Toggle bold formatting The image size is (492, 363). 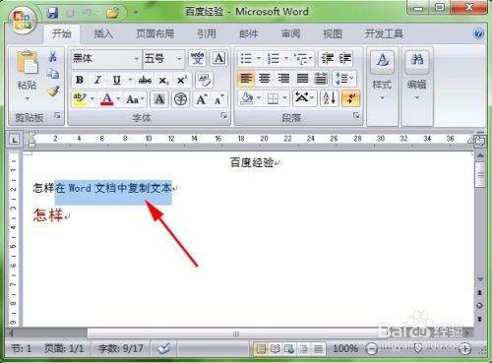tap(80, 80)
